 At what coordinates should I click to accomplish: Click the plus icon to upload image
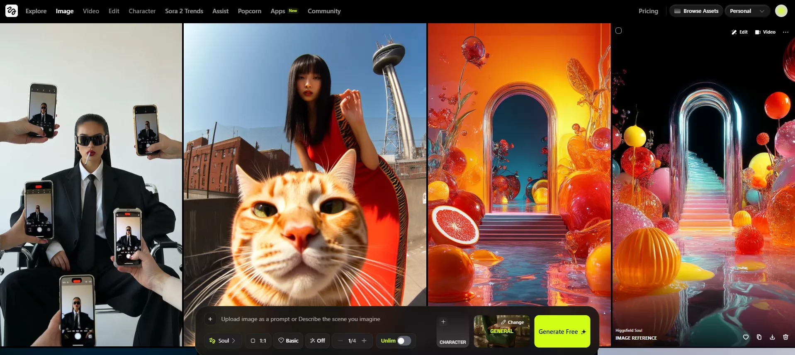(210, 319)
